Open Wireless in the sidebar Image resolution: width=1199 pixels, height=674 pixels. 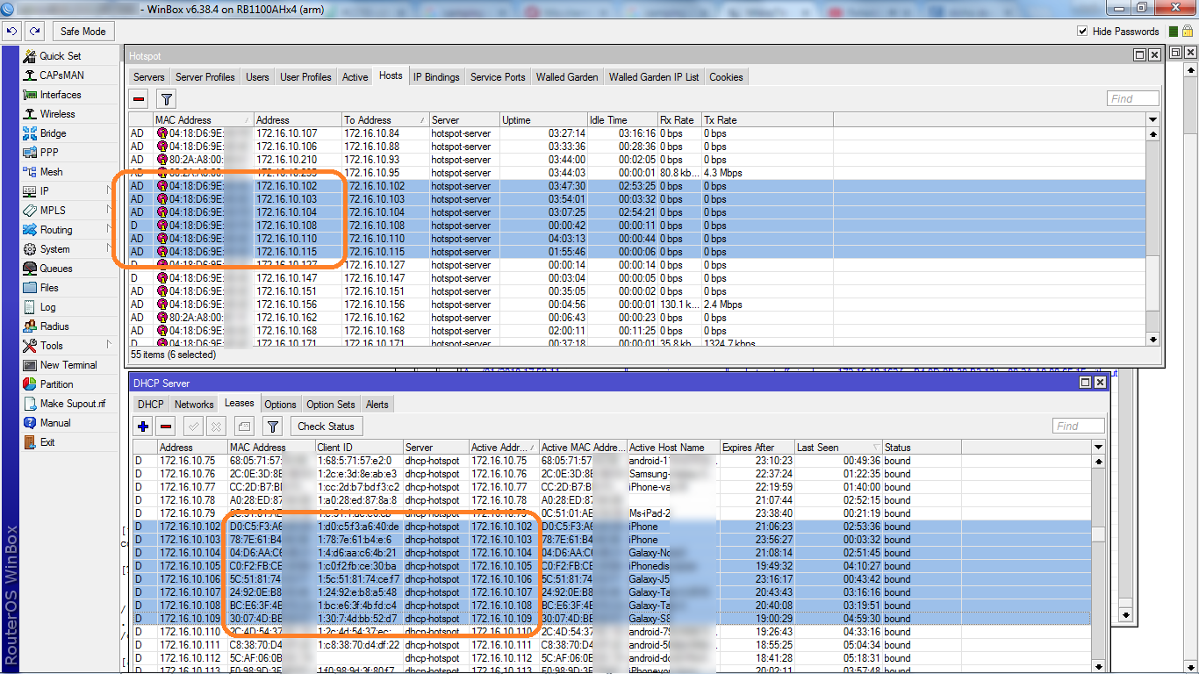[x=57, y=114]
